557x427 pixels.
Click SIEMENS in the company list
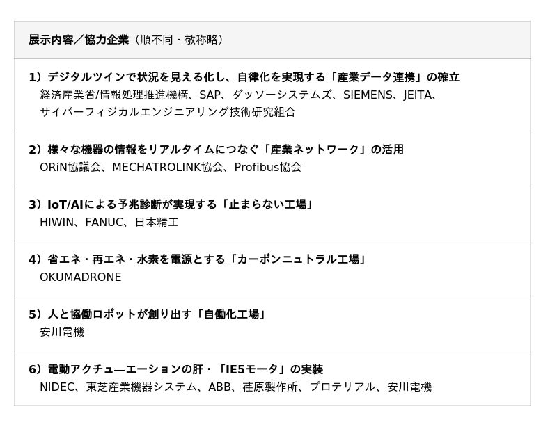click(368, 95)
